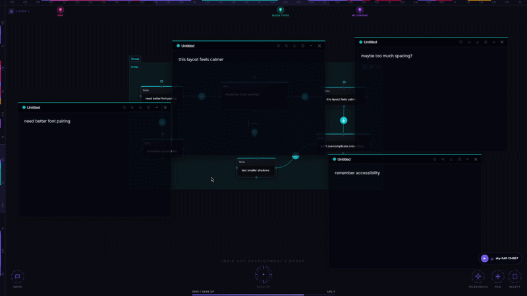Click 'INDIE APP DEVELOPMENT / GROUP' breadcrumb
This screenshot has height=296, width=527.
coord(263,261)
